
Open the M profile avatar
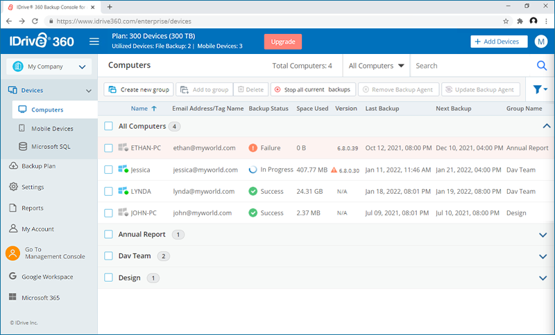[x=541, y=42]
